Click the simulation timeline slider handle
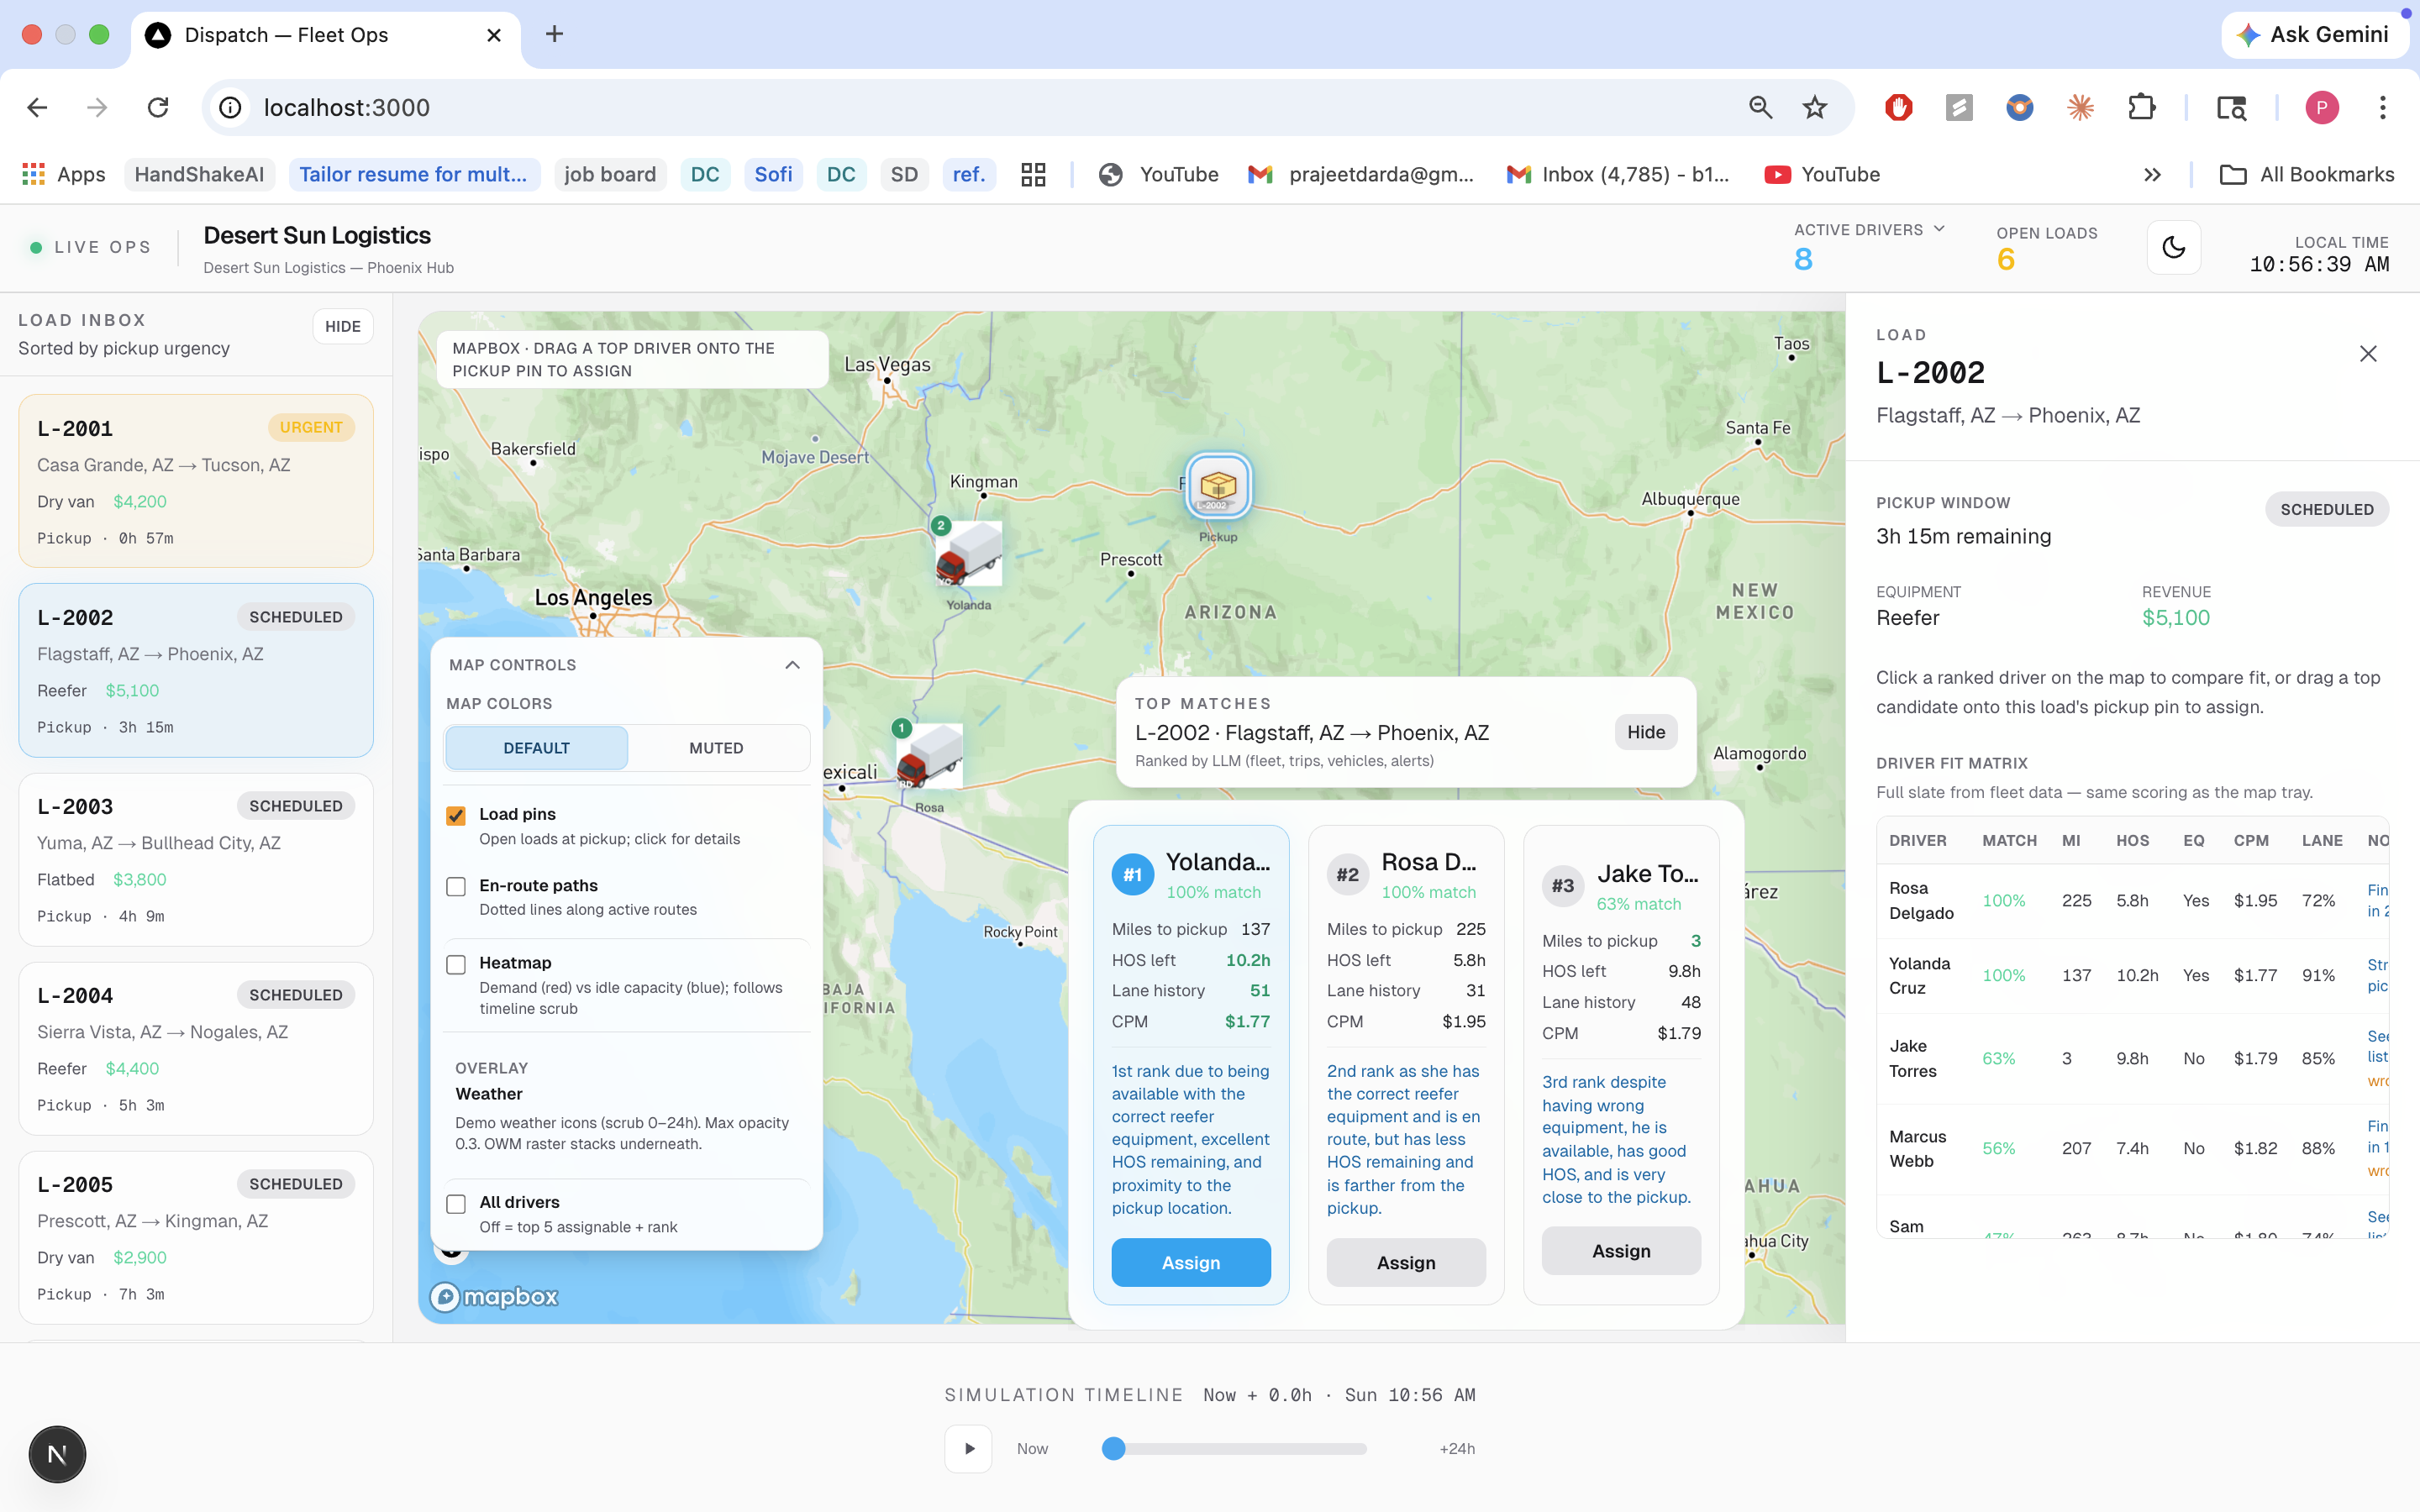This screenshot has height=1512, width=2420. [x=1113, y=1448]
